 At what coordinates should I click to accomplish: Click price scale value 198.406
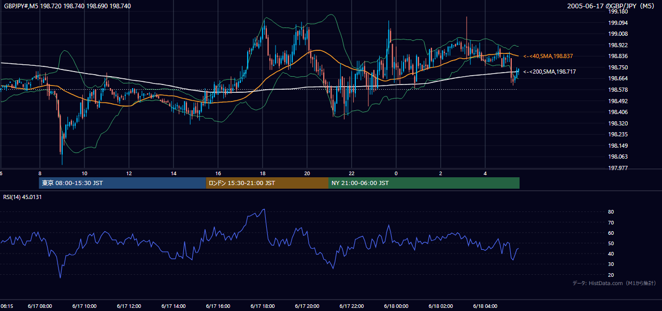click(x=618, y=112)
